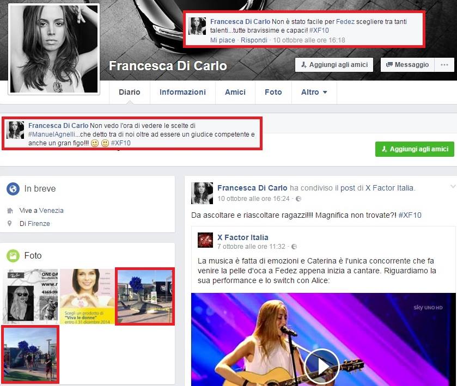
Task: Switch to the Informazioni tab
Action: (182, 93)
